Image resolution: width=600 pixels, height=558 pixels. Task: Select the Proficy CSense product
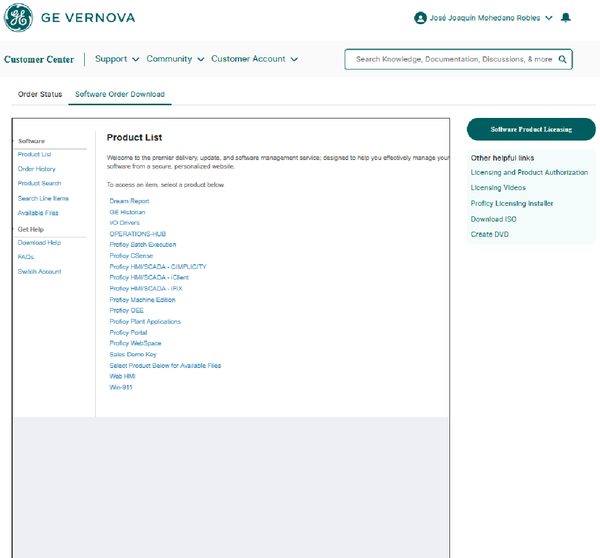coord(131,256)
